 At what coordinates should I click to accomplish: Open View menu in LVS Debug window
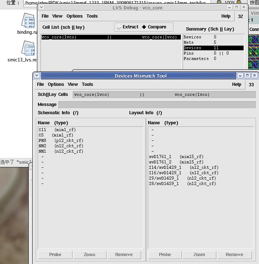pyautogui.click(x=57, y=16)
